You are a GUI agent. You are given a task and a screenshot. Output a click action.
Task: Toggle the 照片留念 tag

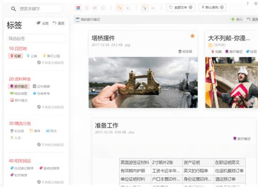19,100
